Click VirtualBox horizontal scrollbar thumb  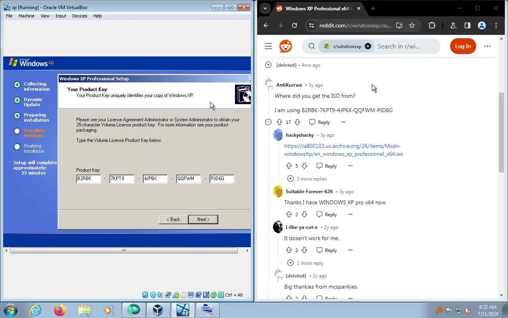[x=124, y=250]
